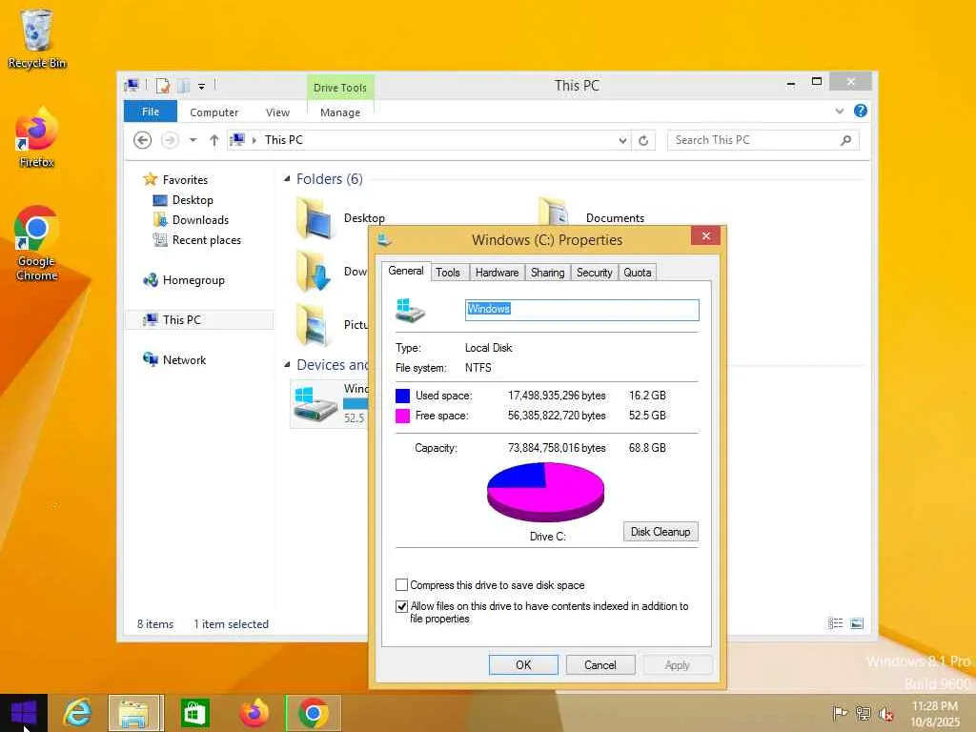Click the Disk Cleanup button
Viewport: 976px width, 732px height.
[x=661, y=532]
